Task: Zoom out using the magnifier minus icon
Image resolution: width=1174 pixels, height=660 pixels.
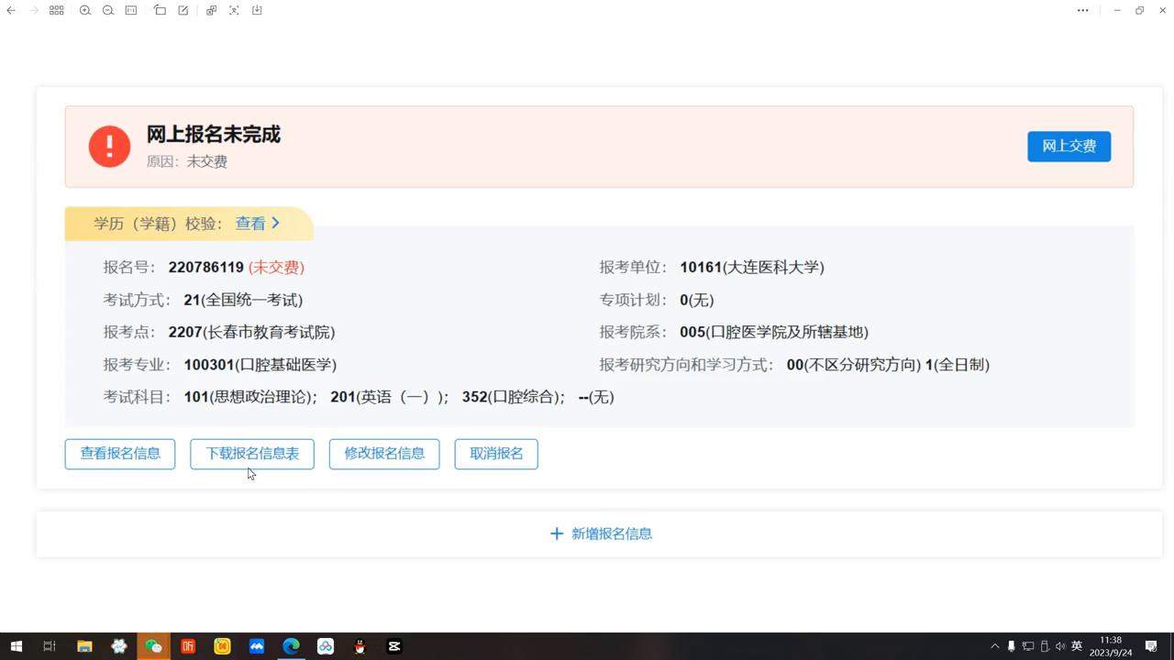Action: (108, 10)
